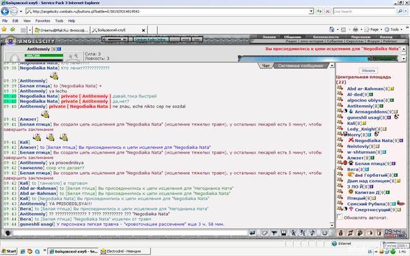Image resolution: width=410 pixels, height=256 pixels.
Task: Click the filter funnel icon in chat toolbar
Action: pos(274,233)
